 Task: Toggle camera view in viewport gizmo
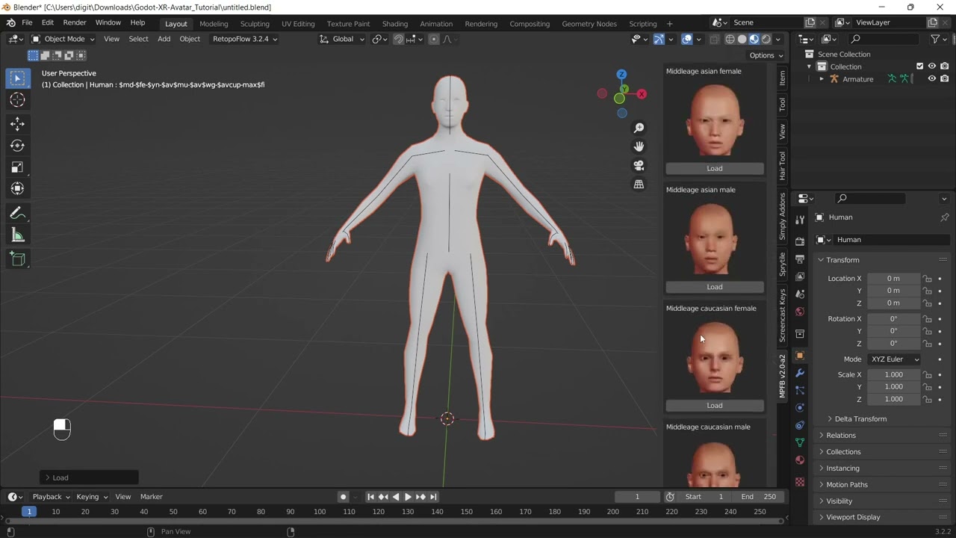coord(639,165)
